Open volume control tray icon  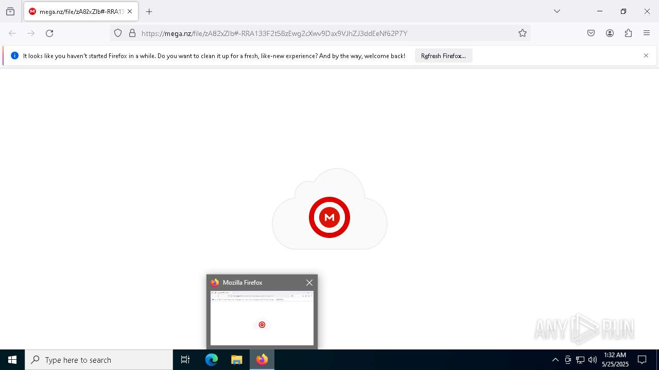(593, 360)
